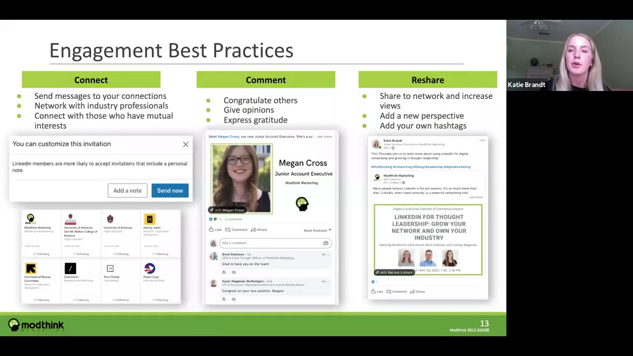Expand shared post with see more

pos(476,197)
